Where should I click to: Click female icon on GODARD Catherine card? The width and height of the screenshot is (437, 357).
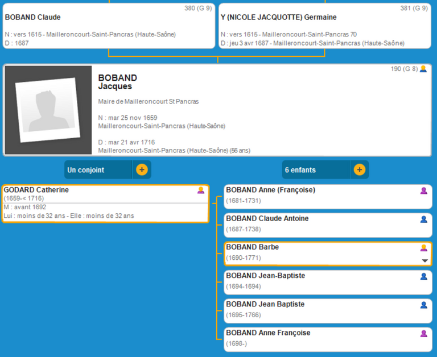tap(200, 190)
